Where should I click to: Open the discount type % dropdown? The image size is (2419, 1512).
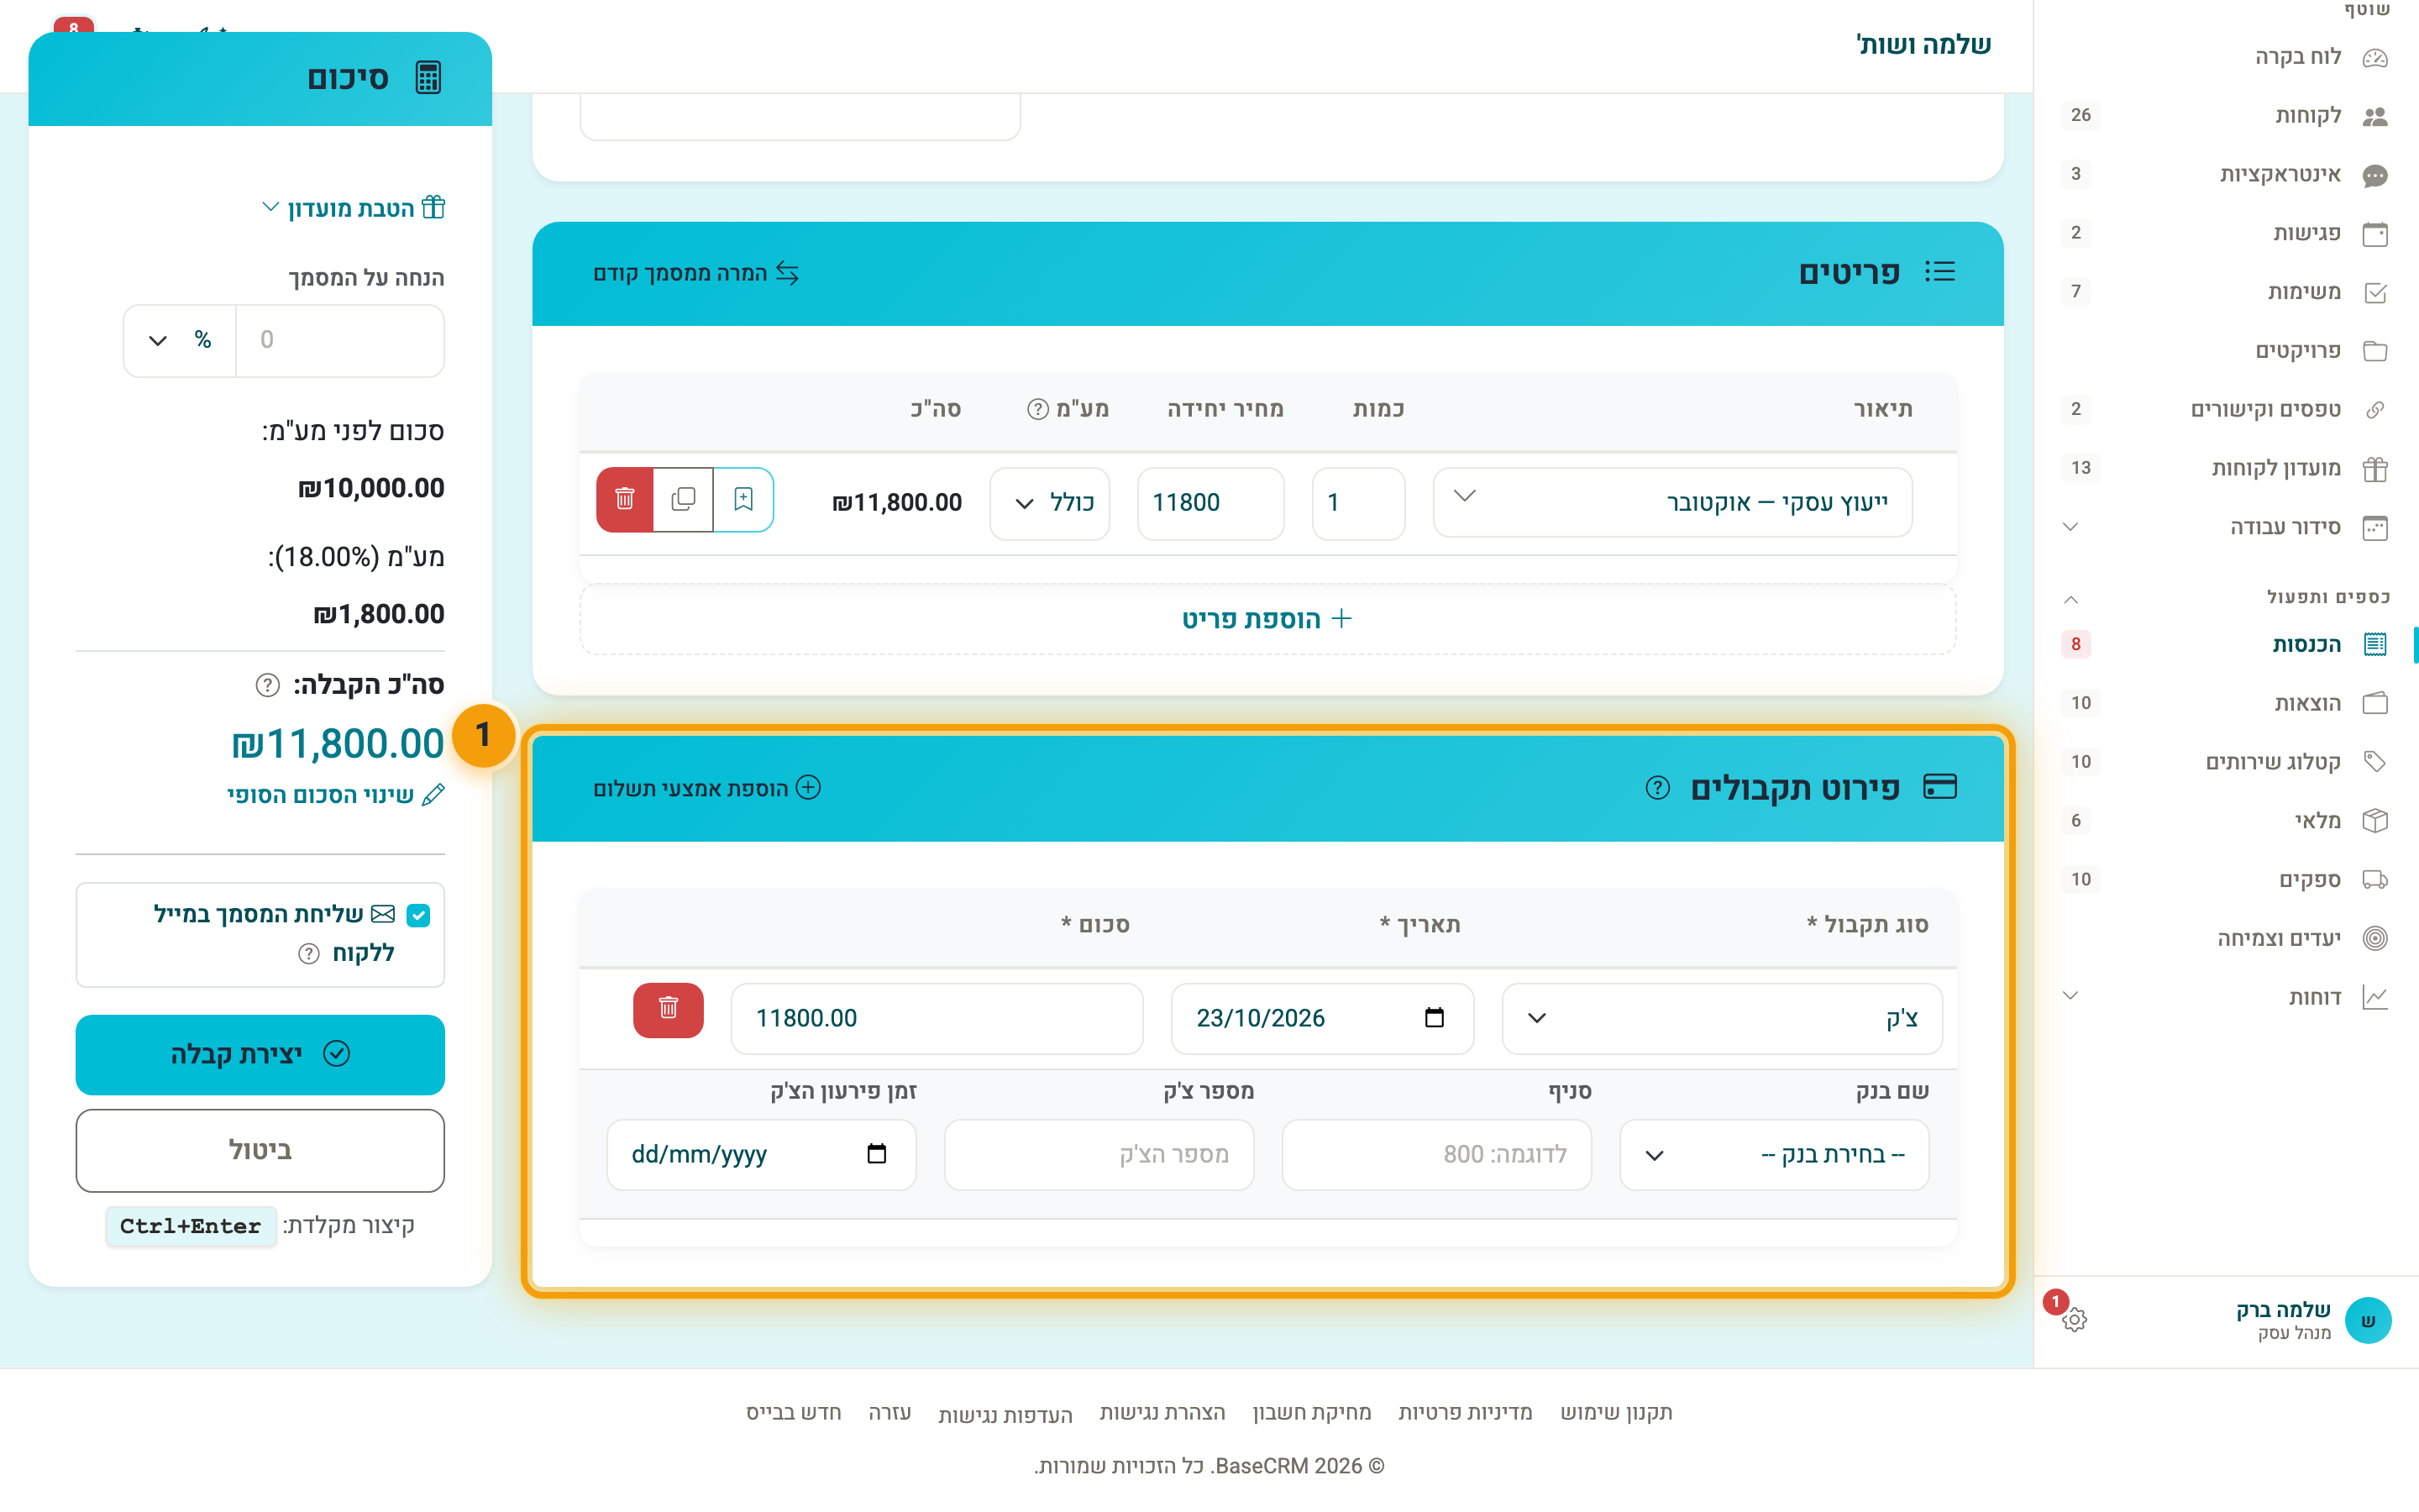pos(180,341)
